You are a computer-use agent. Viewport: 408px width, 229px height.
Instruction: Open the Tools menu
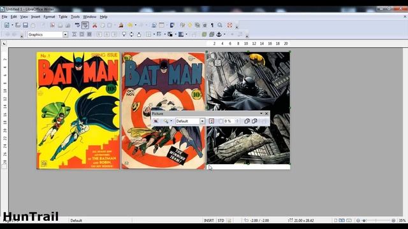point(75,17)
